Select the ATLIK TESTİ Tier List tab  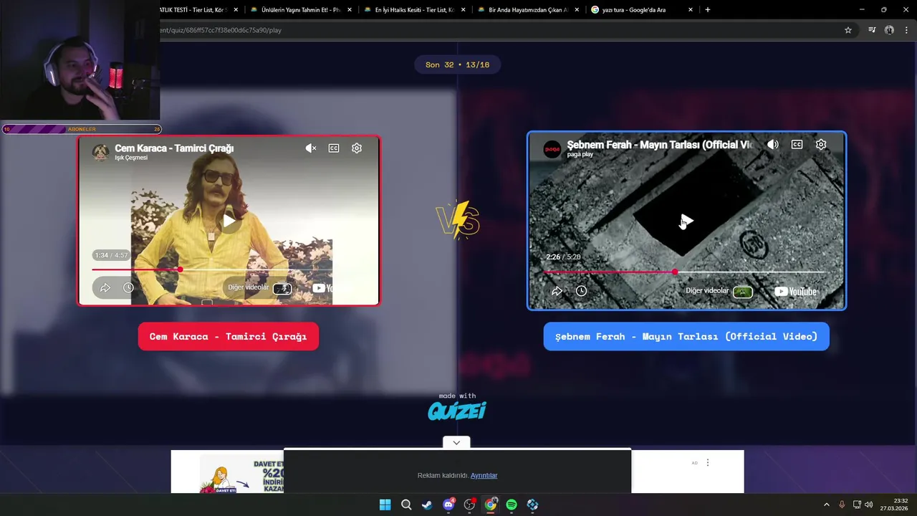click(x=197, y=10)
